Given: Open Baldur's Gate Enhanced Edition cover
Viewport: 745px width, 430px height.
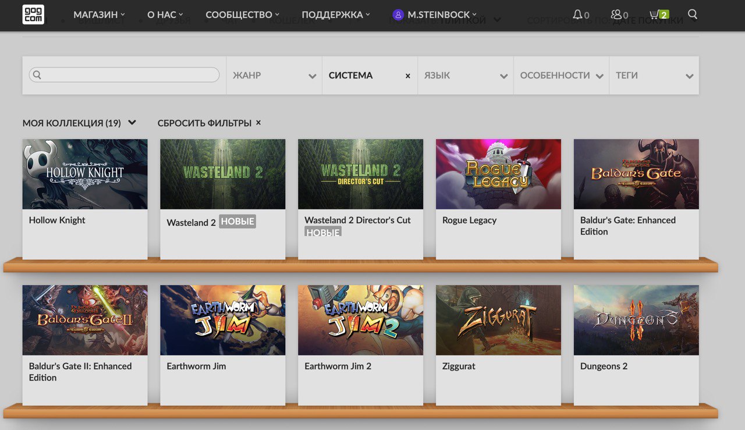Looking at the screenshot, I should [x=637, y=174].
